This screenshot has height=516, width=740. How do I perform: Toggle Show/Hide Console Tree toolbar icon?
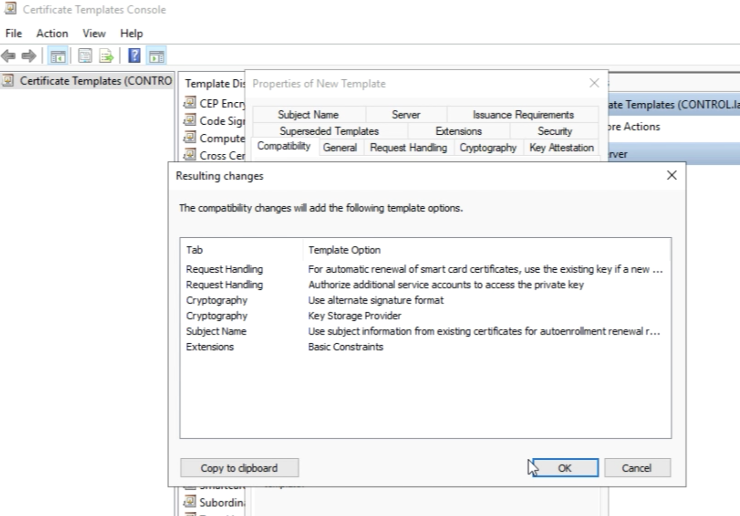point(58,56)
